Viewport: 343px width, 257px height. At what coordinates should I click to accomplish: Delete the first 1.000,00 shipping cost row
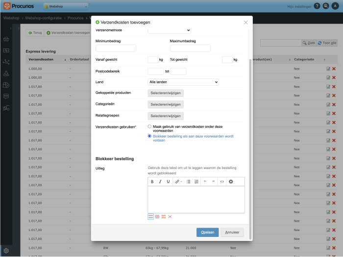tap(334, 69)
